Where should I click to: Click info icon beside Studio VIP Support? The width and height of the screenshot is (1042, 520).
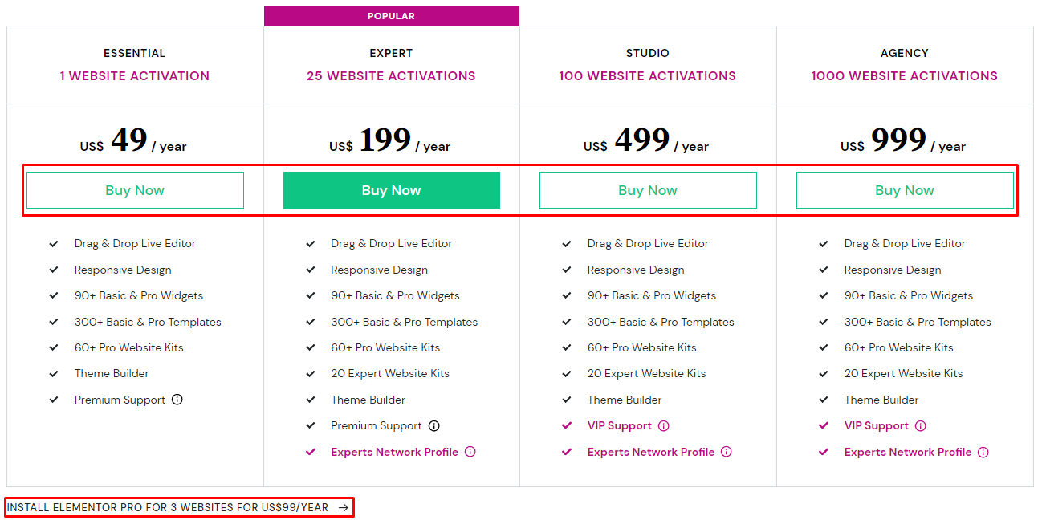click(x=664, y=426)
